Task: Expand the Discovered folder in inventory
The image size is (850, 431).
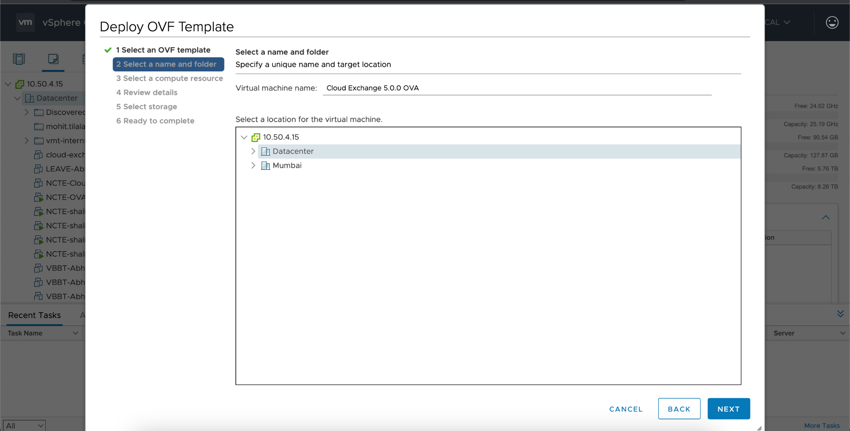Action: pos(27,112)
